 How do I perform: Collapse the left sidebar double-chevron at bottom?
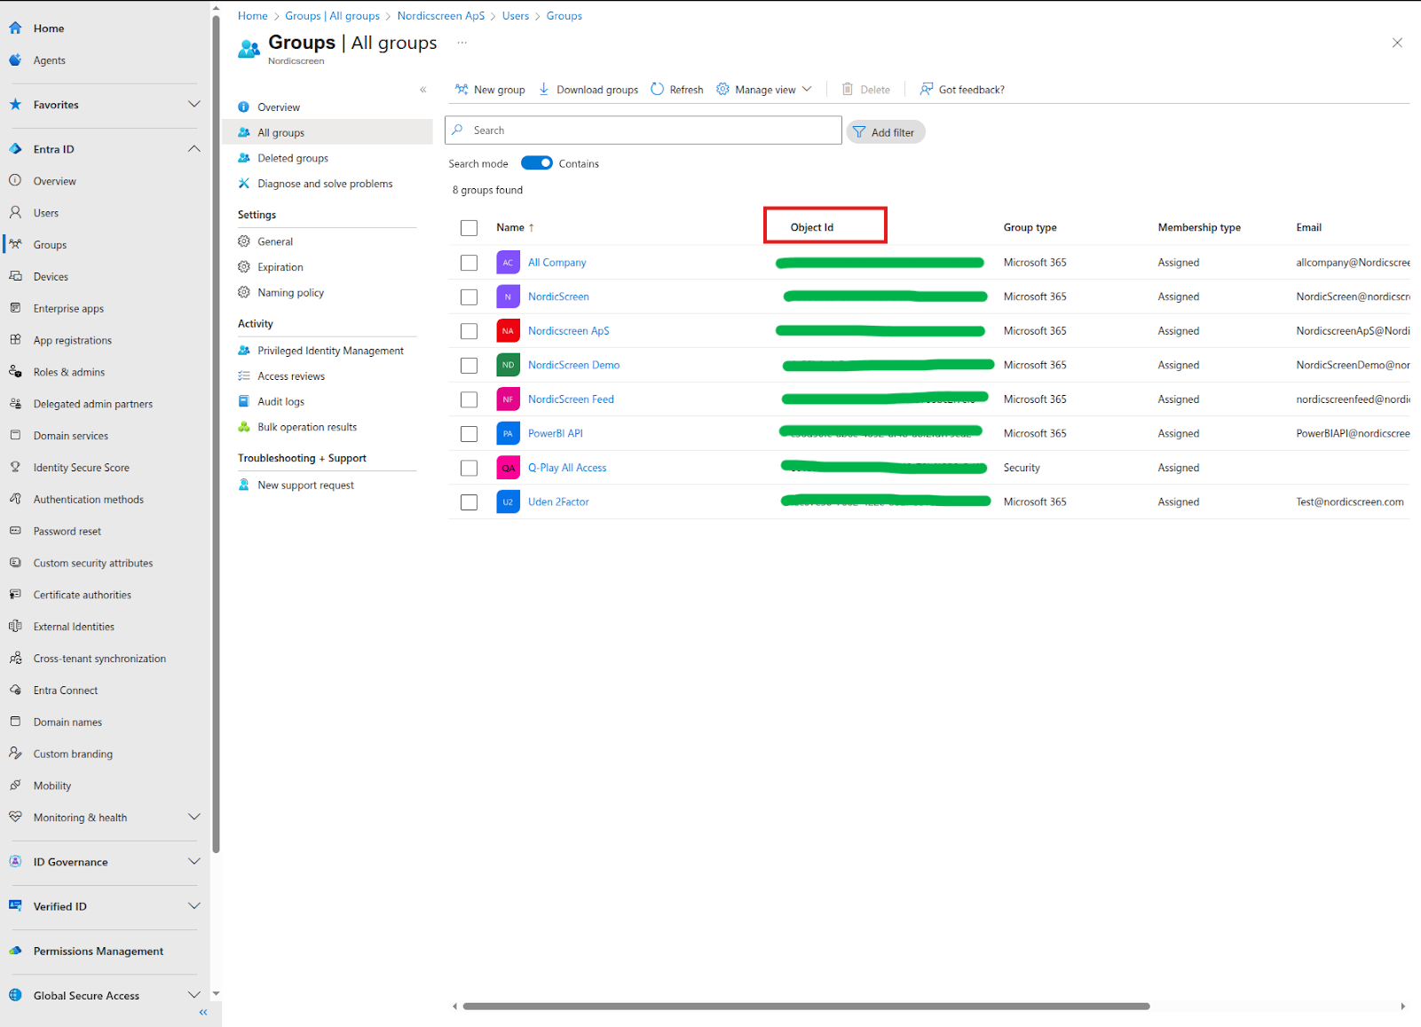[x=203, y=1013]
